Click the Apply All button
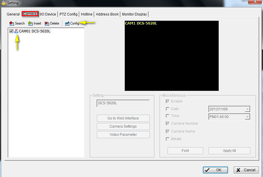 coord(229,151)
